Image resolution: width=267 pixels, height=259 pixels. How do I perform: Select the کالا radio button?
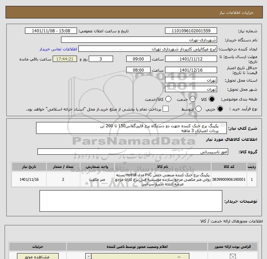(x=212, y=99)
